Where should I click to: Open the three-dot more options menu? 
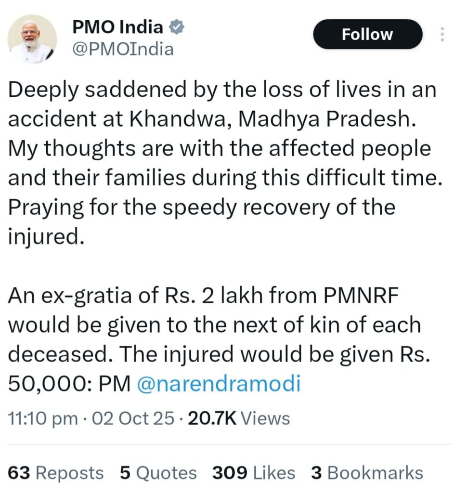(x=443, y=35)
